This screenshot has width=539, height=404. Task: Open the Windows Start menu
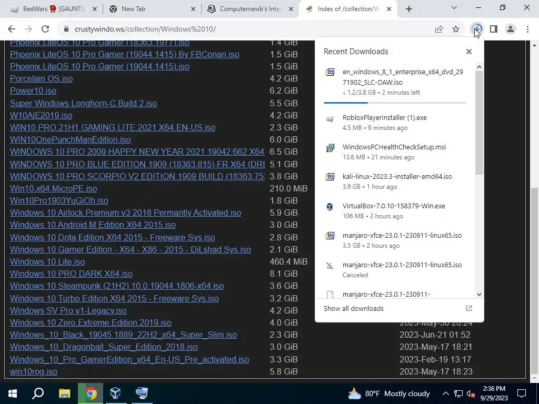coord(13,393)
